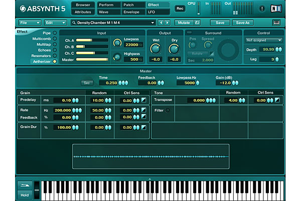Click the sustain pedal icon button

[x=25, y=185]
